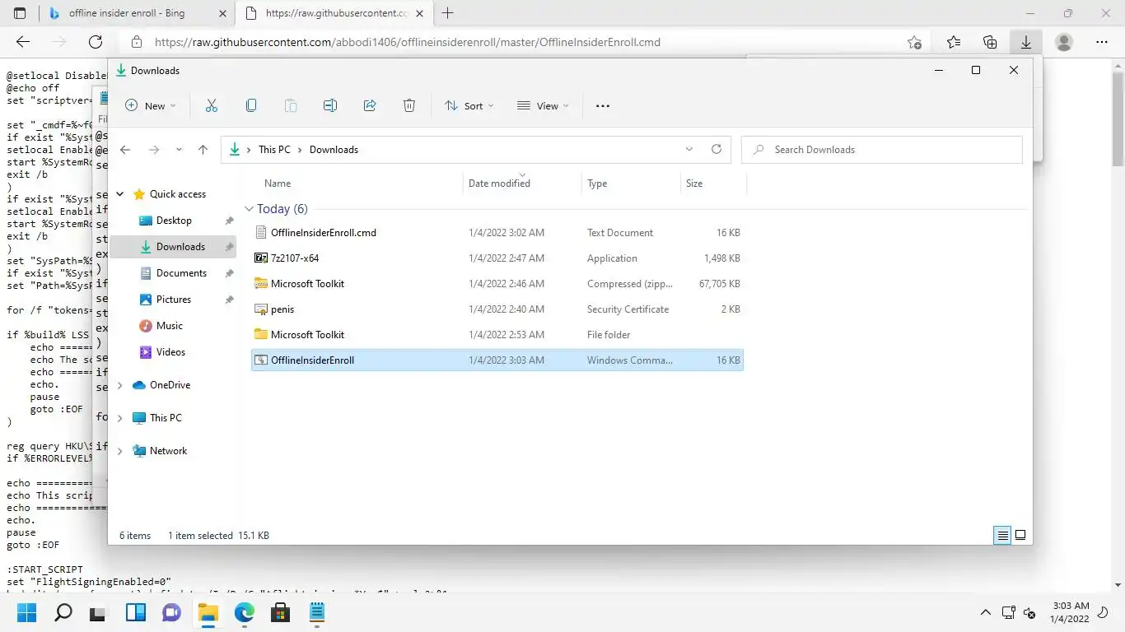Go back in Edge browser

pos(23,42)
